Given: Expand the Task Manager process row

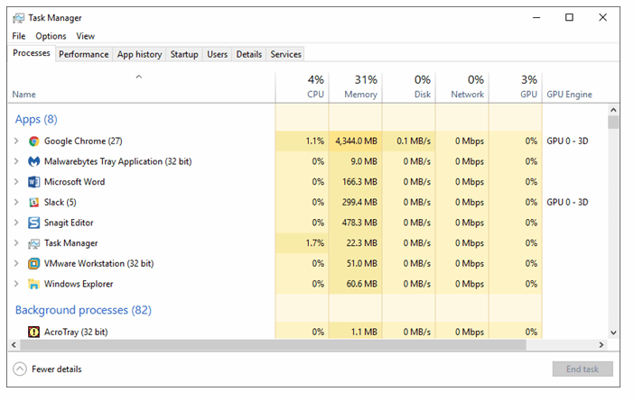Looking at the screenshot, I should click(x=16, y=243).
